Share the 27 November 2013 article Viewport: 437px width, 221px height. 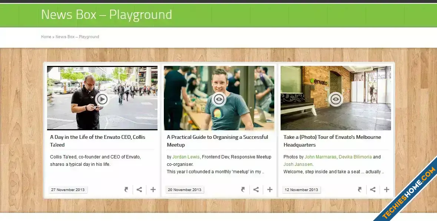click(139, 190)
